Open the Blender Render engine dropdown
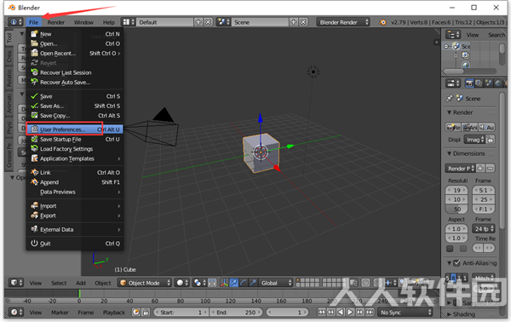The image size is (511, 322). pos(343,22)
